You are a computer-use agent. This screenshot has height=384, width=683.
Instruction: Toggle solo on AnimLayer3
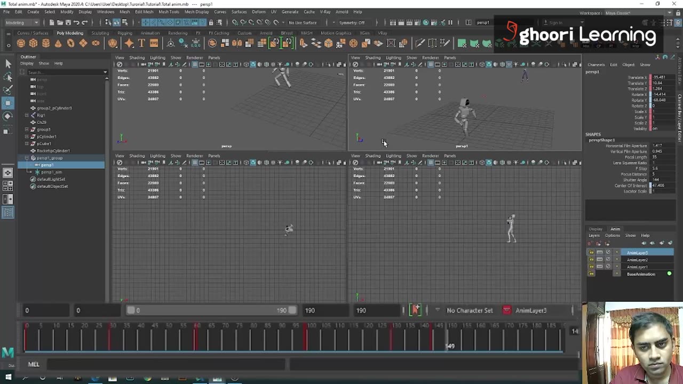point(599,253)
